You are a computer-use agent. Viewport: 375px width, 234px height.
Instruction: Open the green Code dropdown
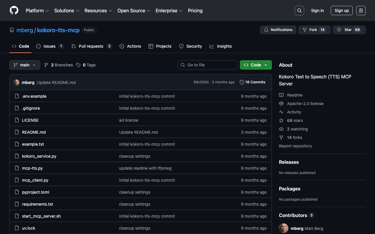[x=255, y=65]
